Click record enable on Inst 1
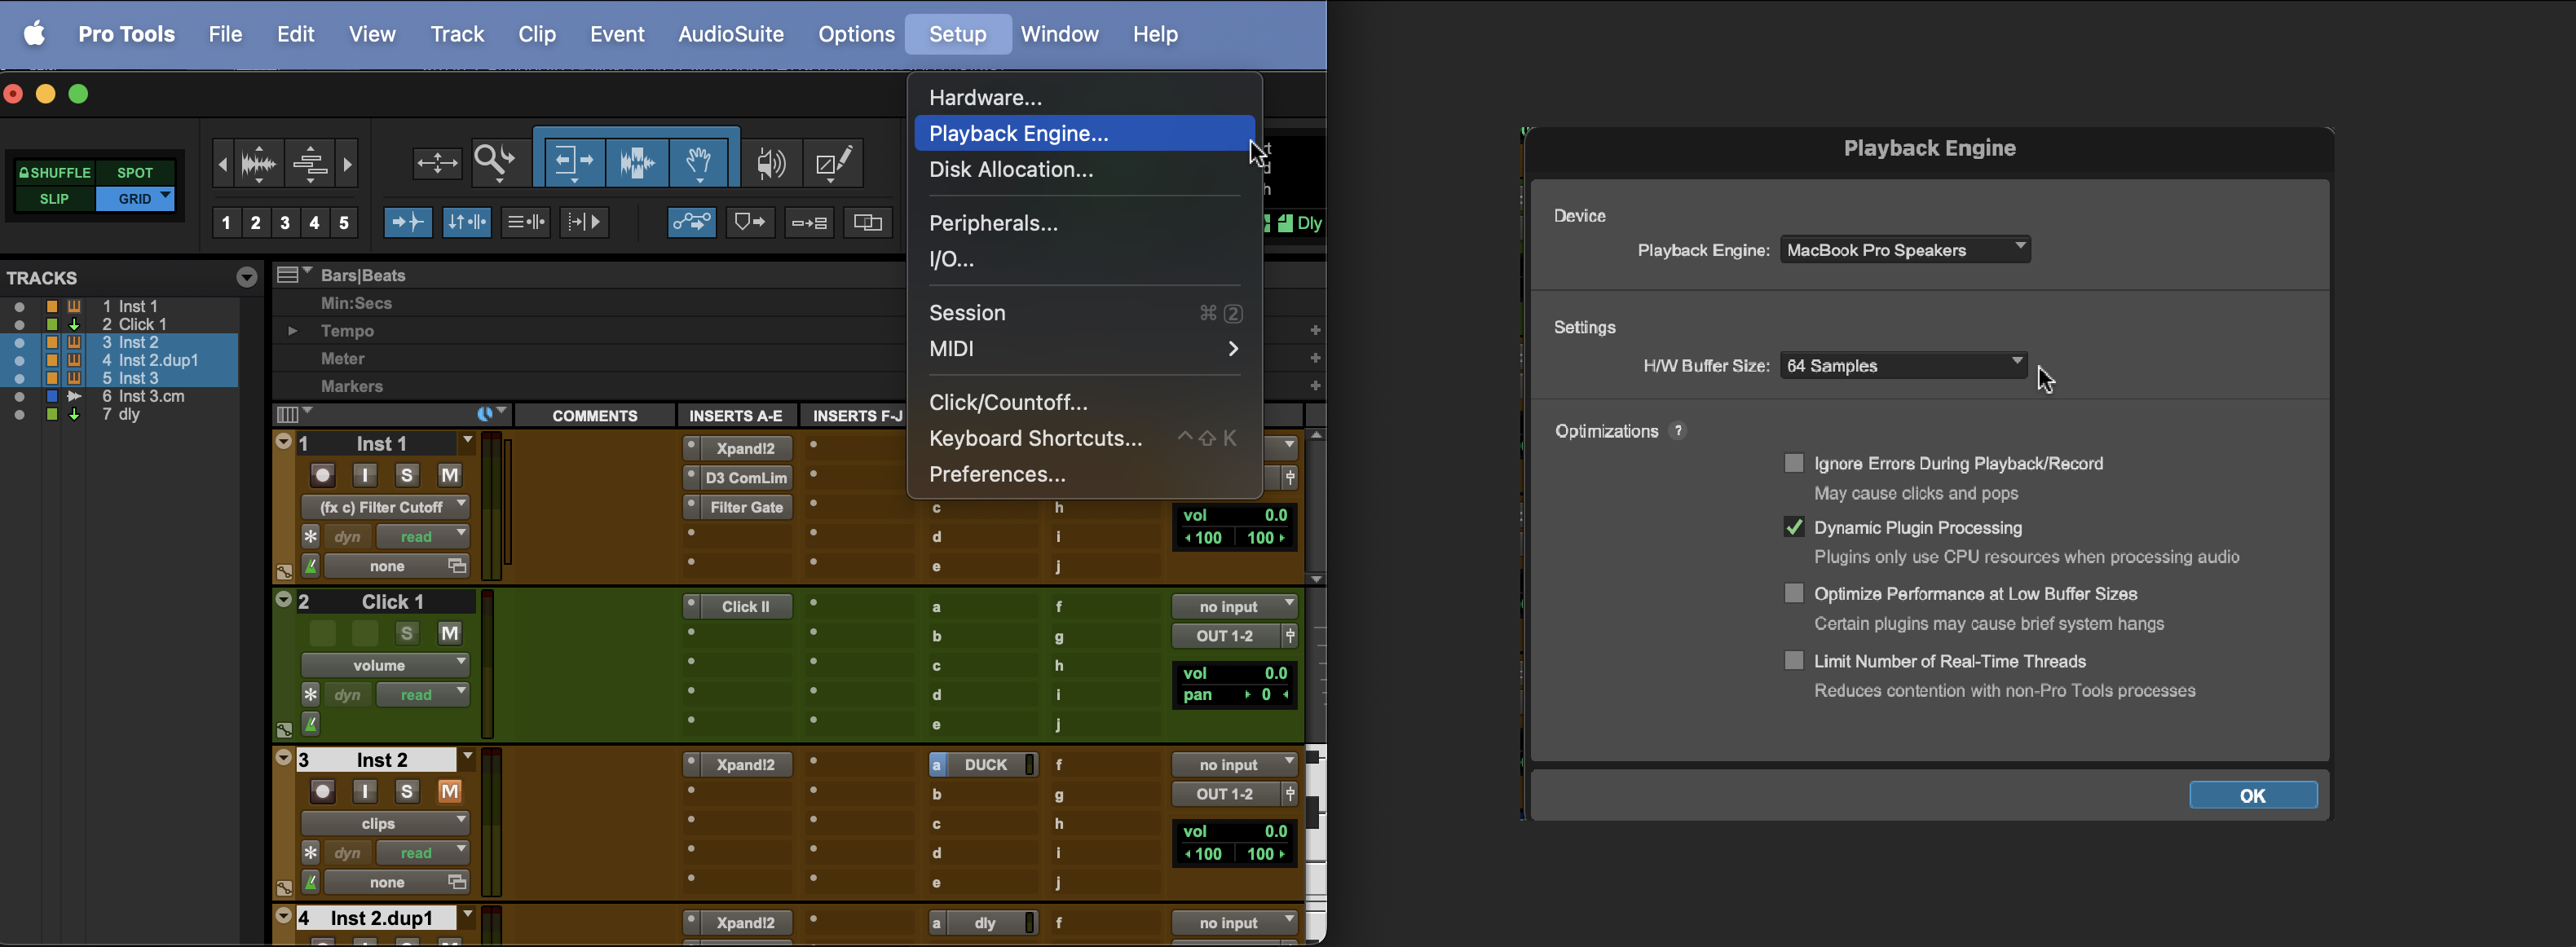 [322, 475]
